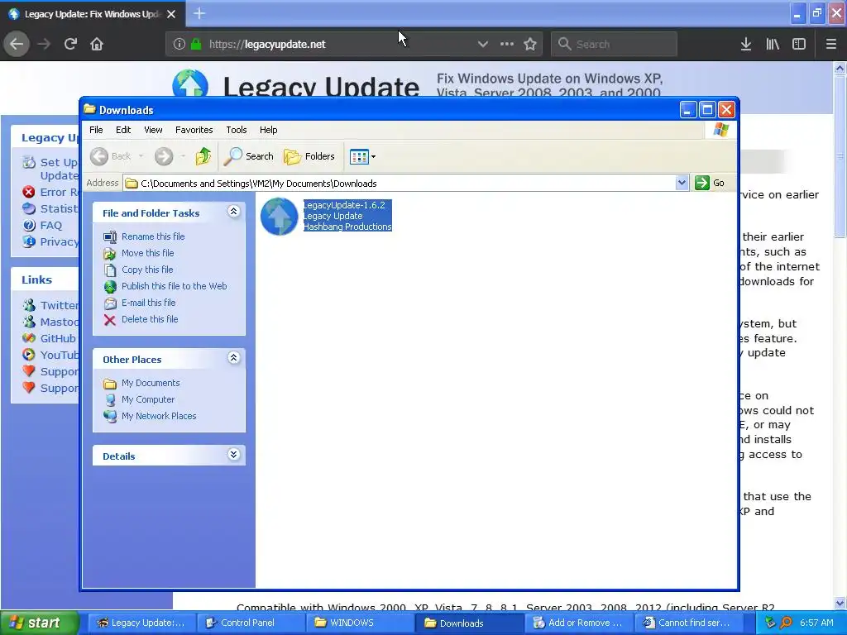Toggle Firefox sidebar icon
Image resolution: width=847 pixels, height=635 pixels.
coord(799,44)
